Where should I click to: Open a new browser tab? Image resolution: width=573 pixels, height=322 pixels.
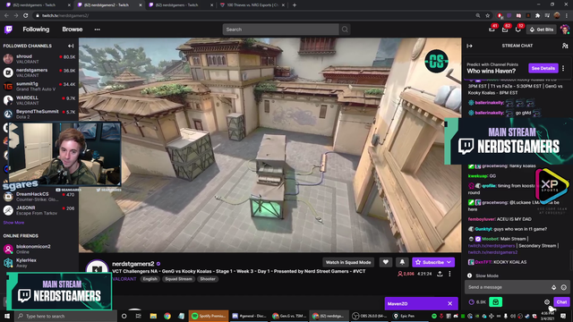[x=295, y=5]
